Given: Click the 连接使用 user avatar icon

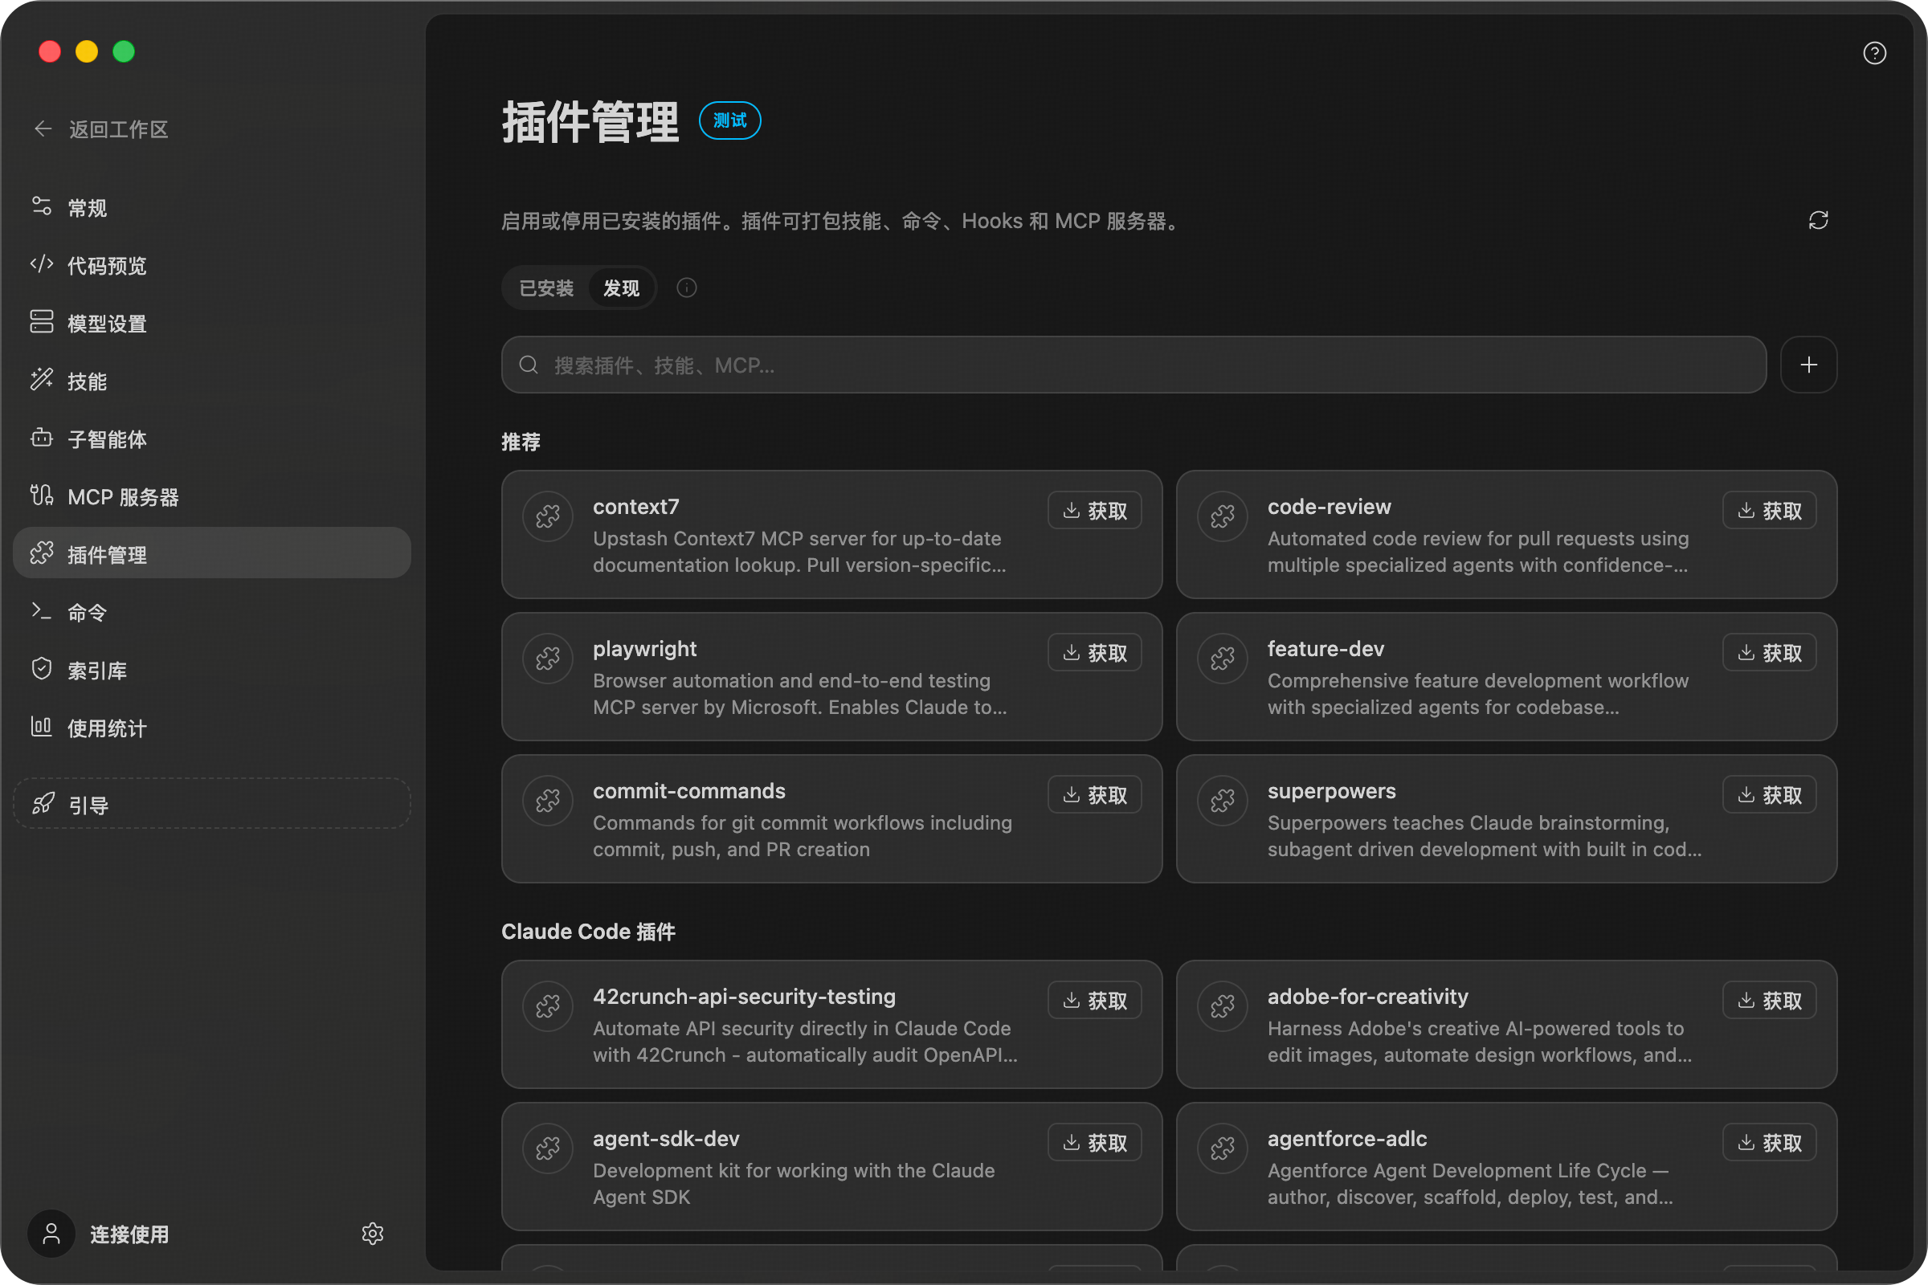Looking at the screenshot, I should (x=51, y=1234).
